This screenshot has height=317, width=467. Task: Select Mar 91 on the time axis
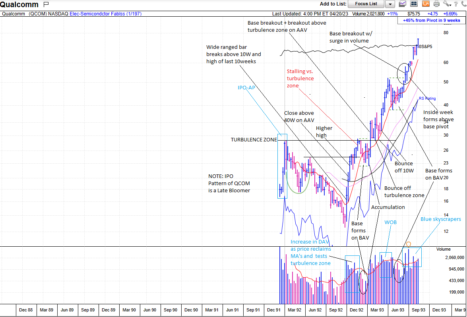click(212, 310)
